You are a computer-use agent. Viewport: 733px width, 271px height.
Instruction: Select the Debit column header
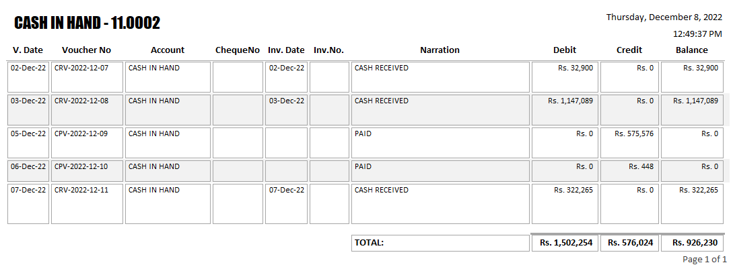tap(565, 50)
